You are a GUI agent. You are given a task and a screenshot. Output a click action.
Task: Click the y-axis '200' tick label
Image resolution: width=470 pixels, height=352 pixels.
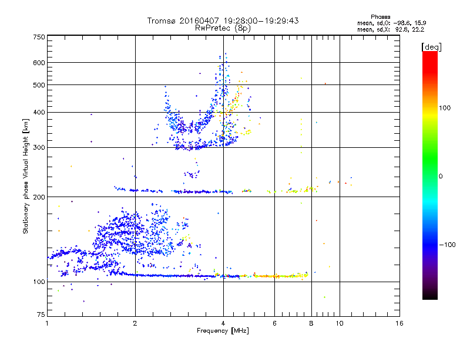coord(39,197)
